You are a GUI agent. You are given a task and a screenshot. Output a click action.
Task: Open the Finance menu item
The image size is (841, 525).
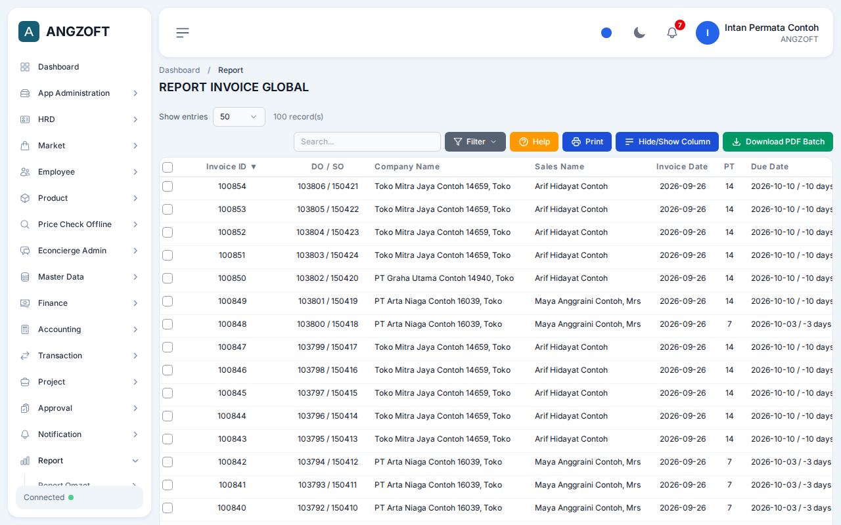80,303
